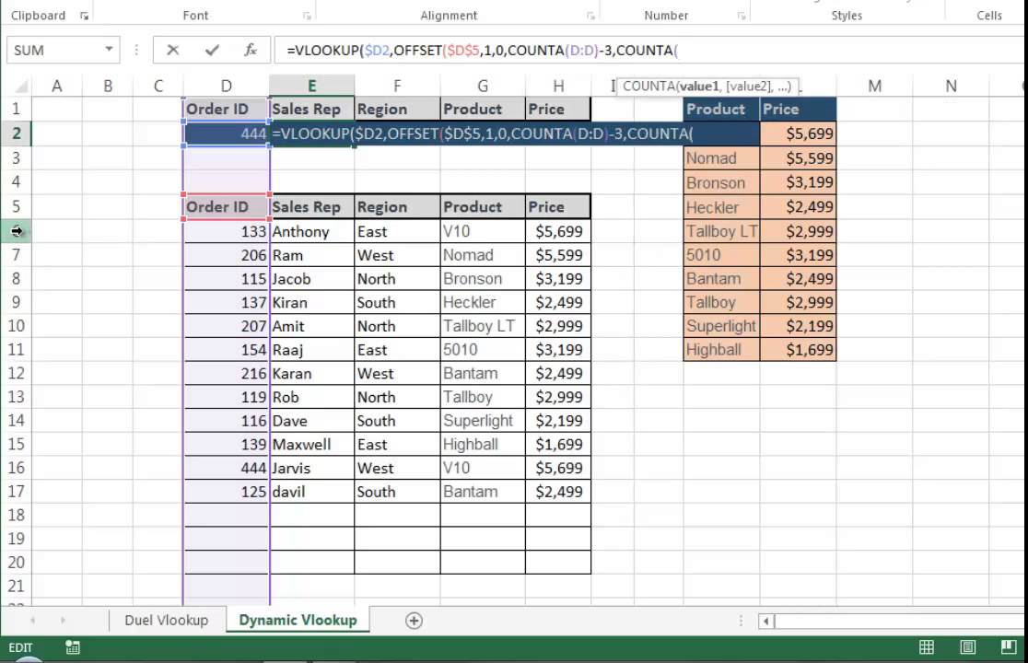Click $1,699 price in orange table
This screenshot has width=1028, height=663.
tap(798, 349)
